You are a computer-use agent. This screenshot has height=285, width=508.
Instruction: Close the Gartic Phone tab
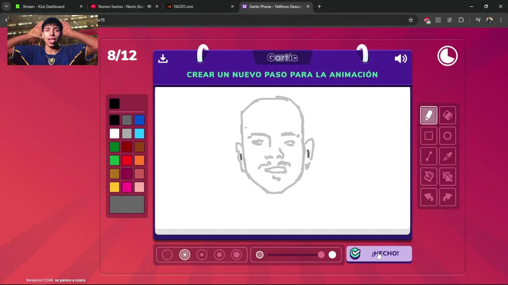pyautogui.click(x=308, y=6)
